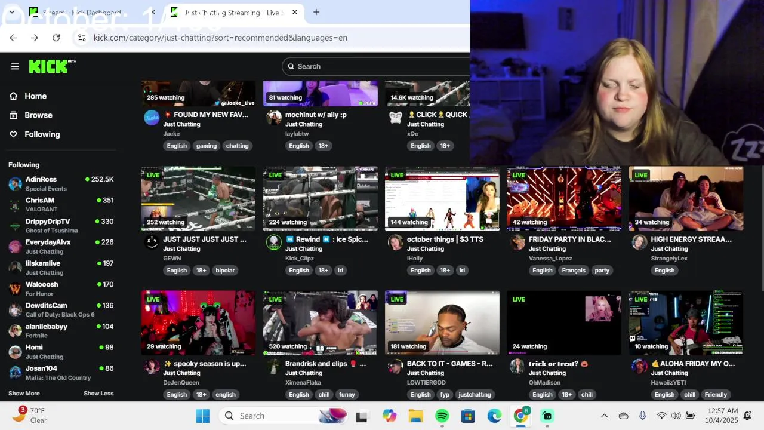This screenshot has height=430, width=764.
Task: Click LOWTIERGOD channel avatar
Action: tap(396, 366)
